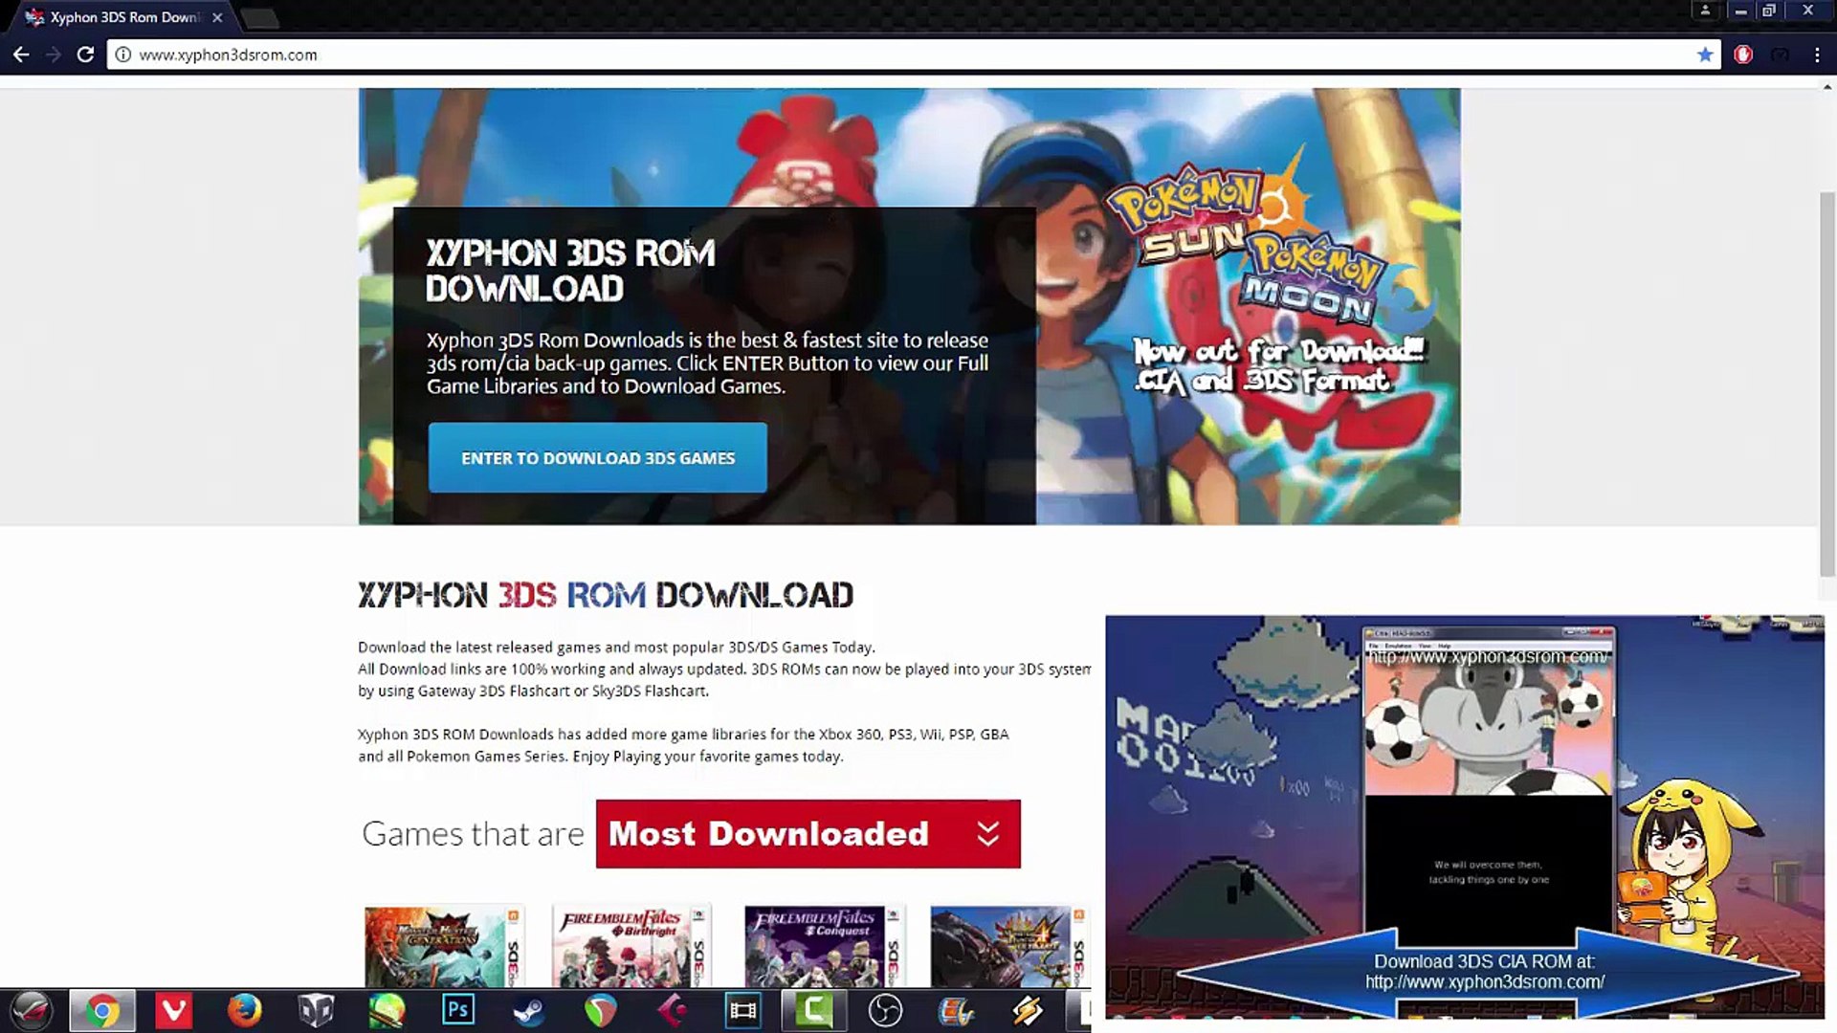Open the film strip video app in taskbar
Viewport: 1837px width, 1033px height.
click(x=743, y=1010)
